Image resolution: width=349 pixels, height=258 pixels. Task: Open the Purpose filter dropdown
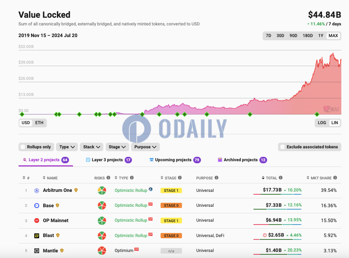click(x=145, y=147)
